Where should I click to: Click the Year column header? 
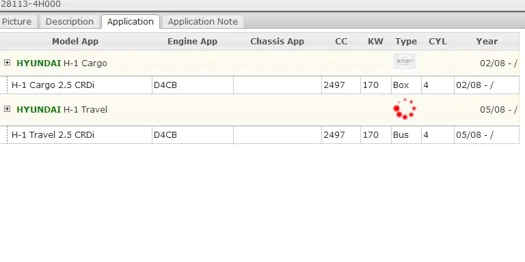pyautogui.click(x=487, y=42)
